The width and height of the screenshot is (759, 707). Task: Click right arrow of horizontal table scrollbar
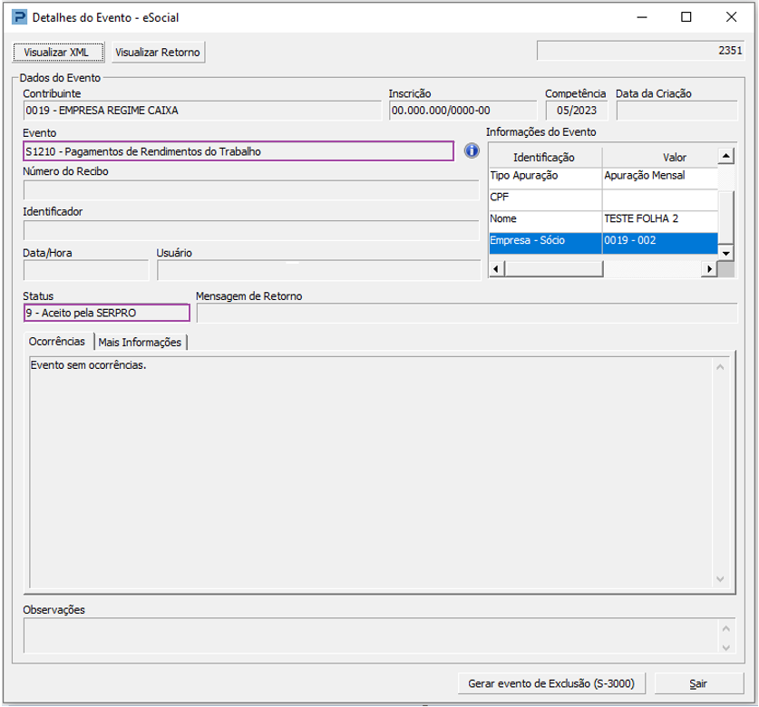[710, 269]
